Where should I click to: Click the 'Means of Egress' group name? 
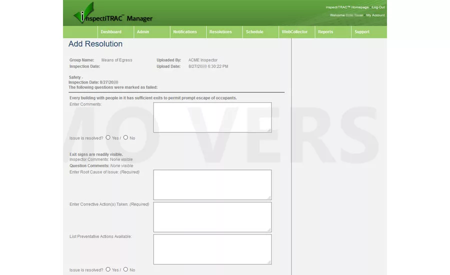(117, 60)
